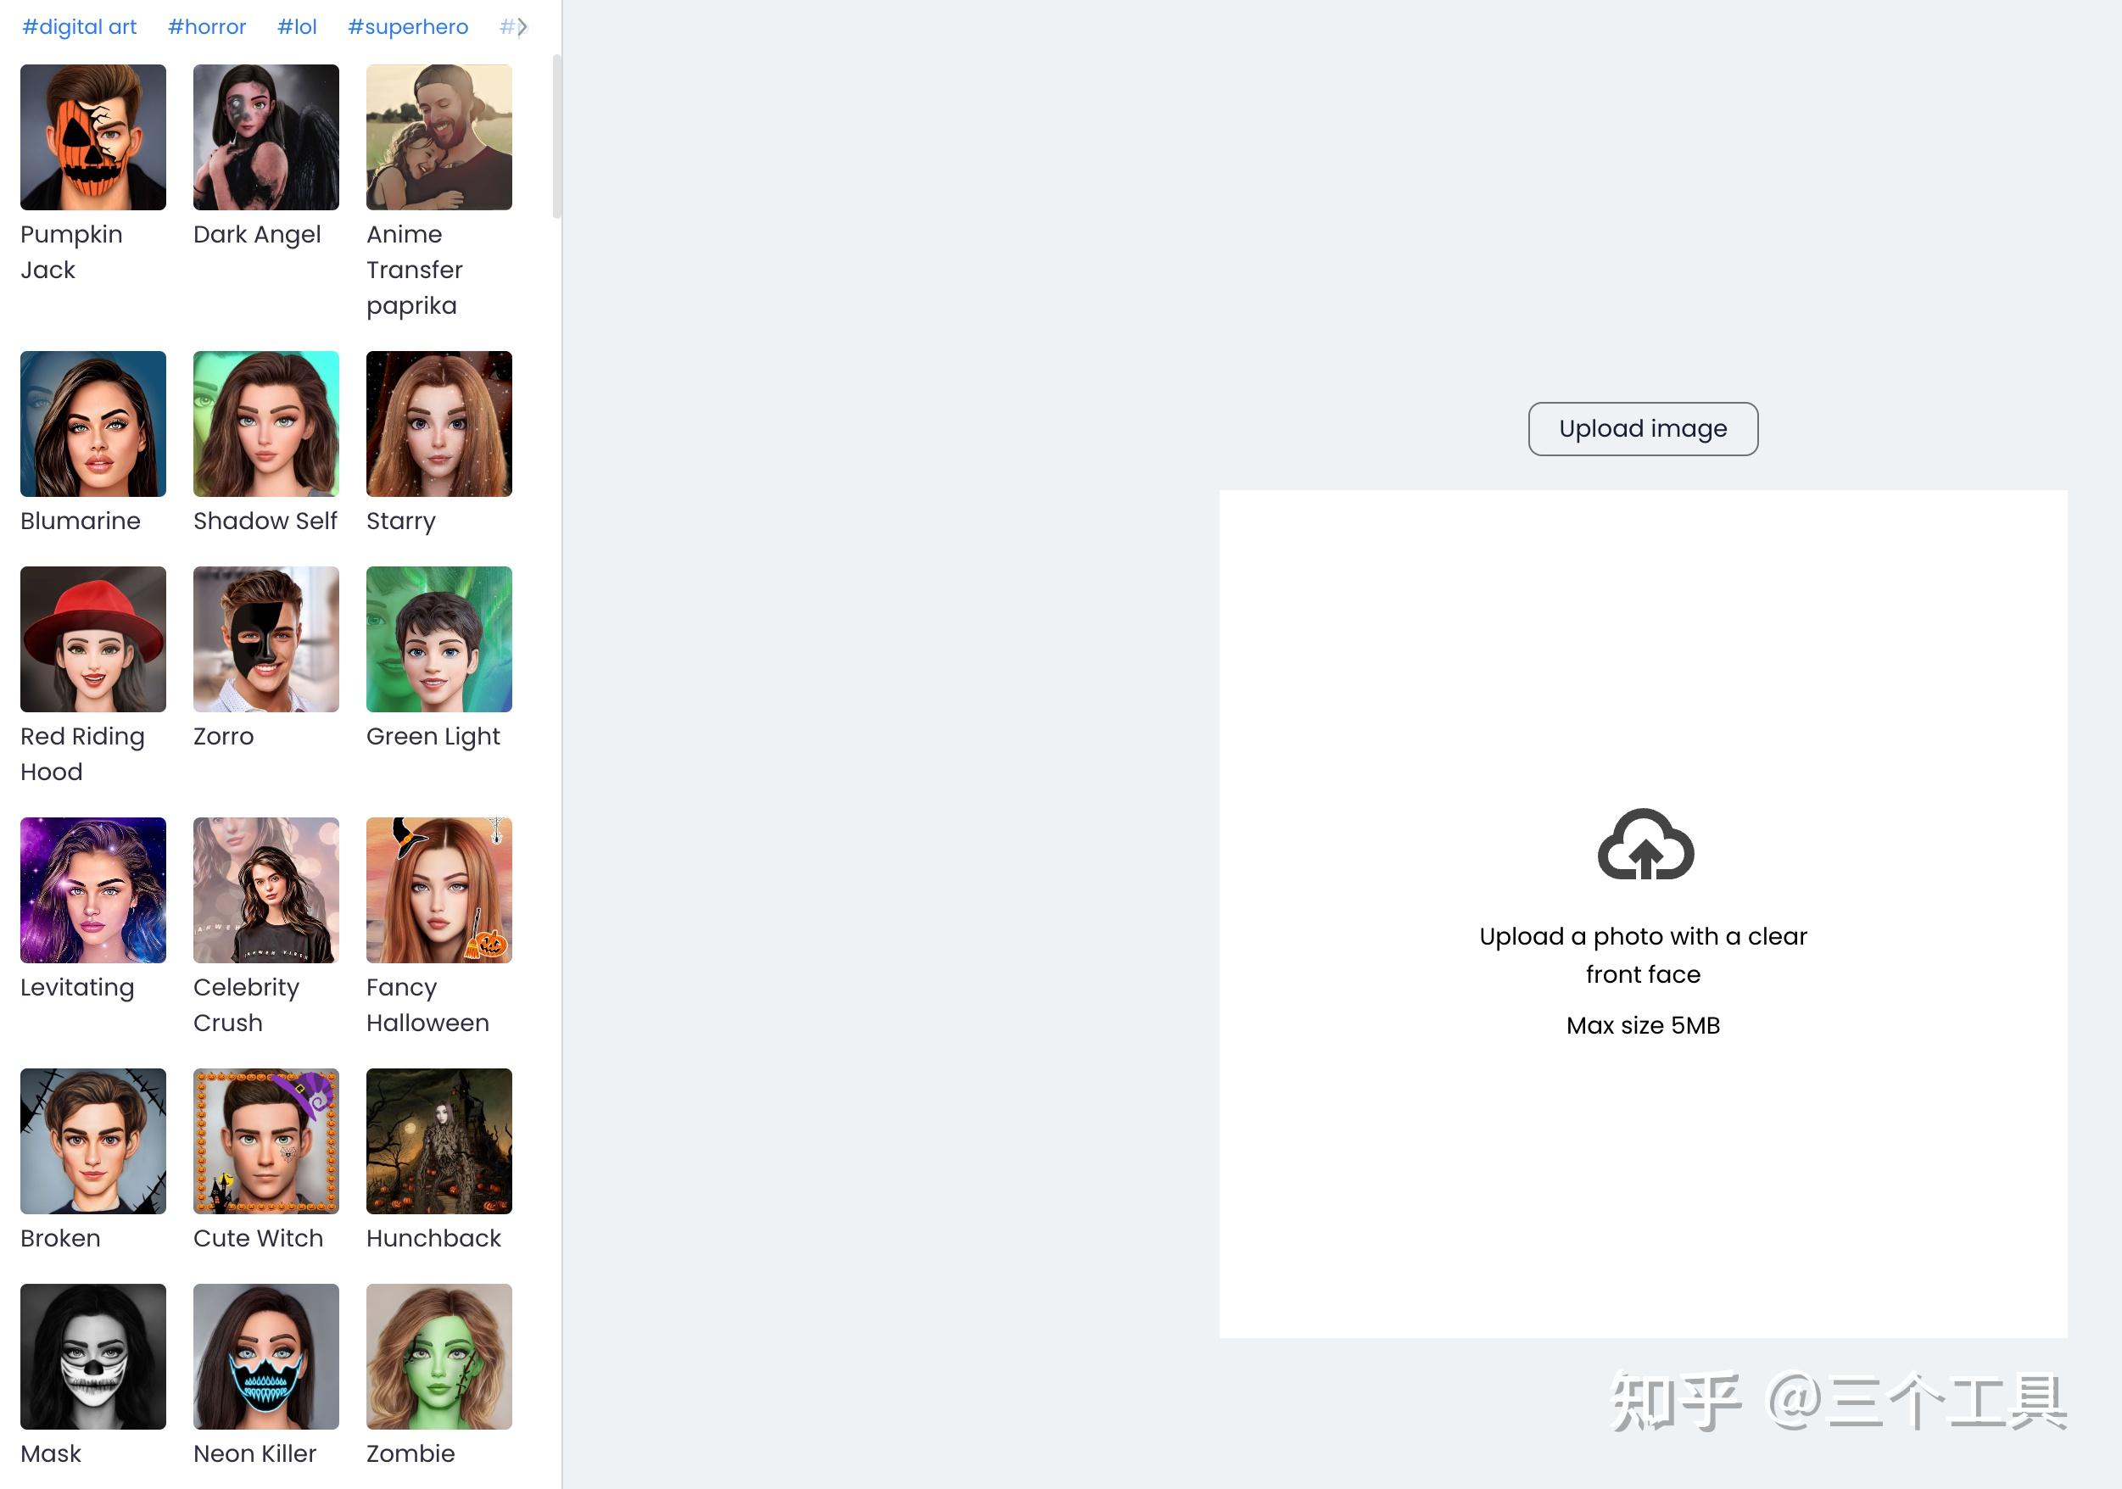Choose the Anime Transfer paprika style
The height and width of the screenshot is (1489, 2122).
click(x=439, y=137)
